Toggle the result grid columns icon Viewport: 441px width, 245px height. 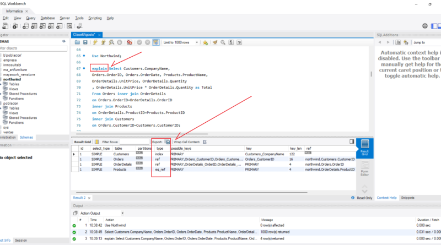[97, 142]
